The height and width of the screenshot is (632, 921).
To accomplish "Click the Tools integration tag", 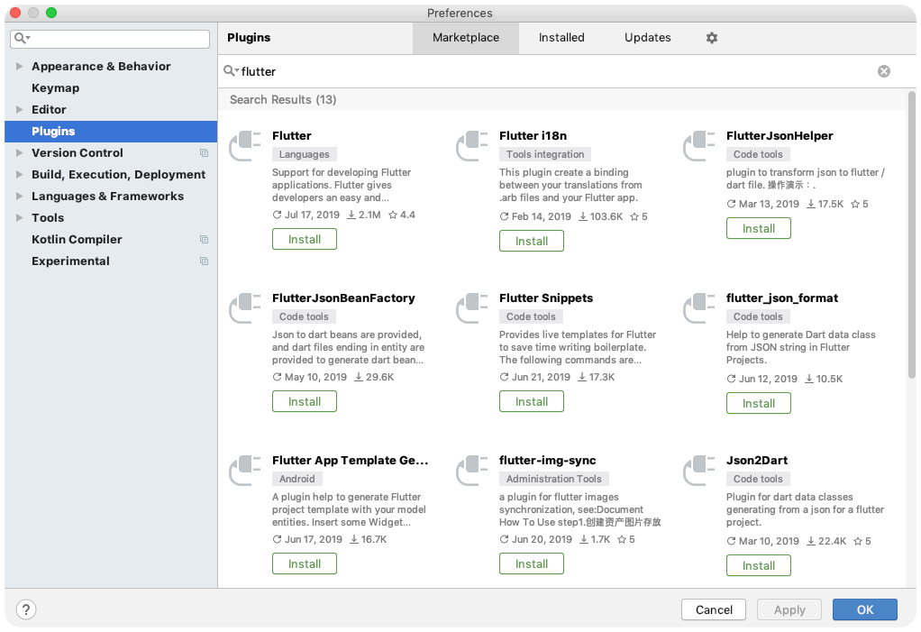I will (x=545, y=154).
